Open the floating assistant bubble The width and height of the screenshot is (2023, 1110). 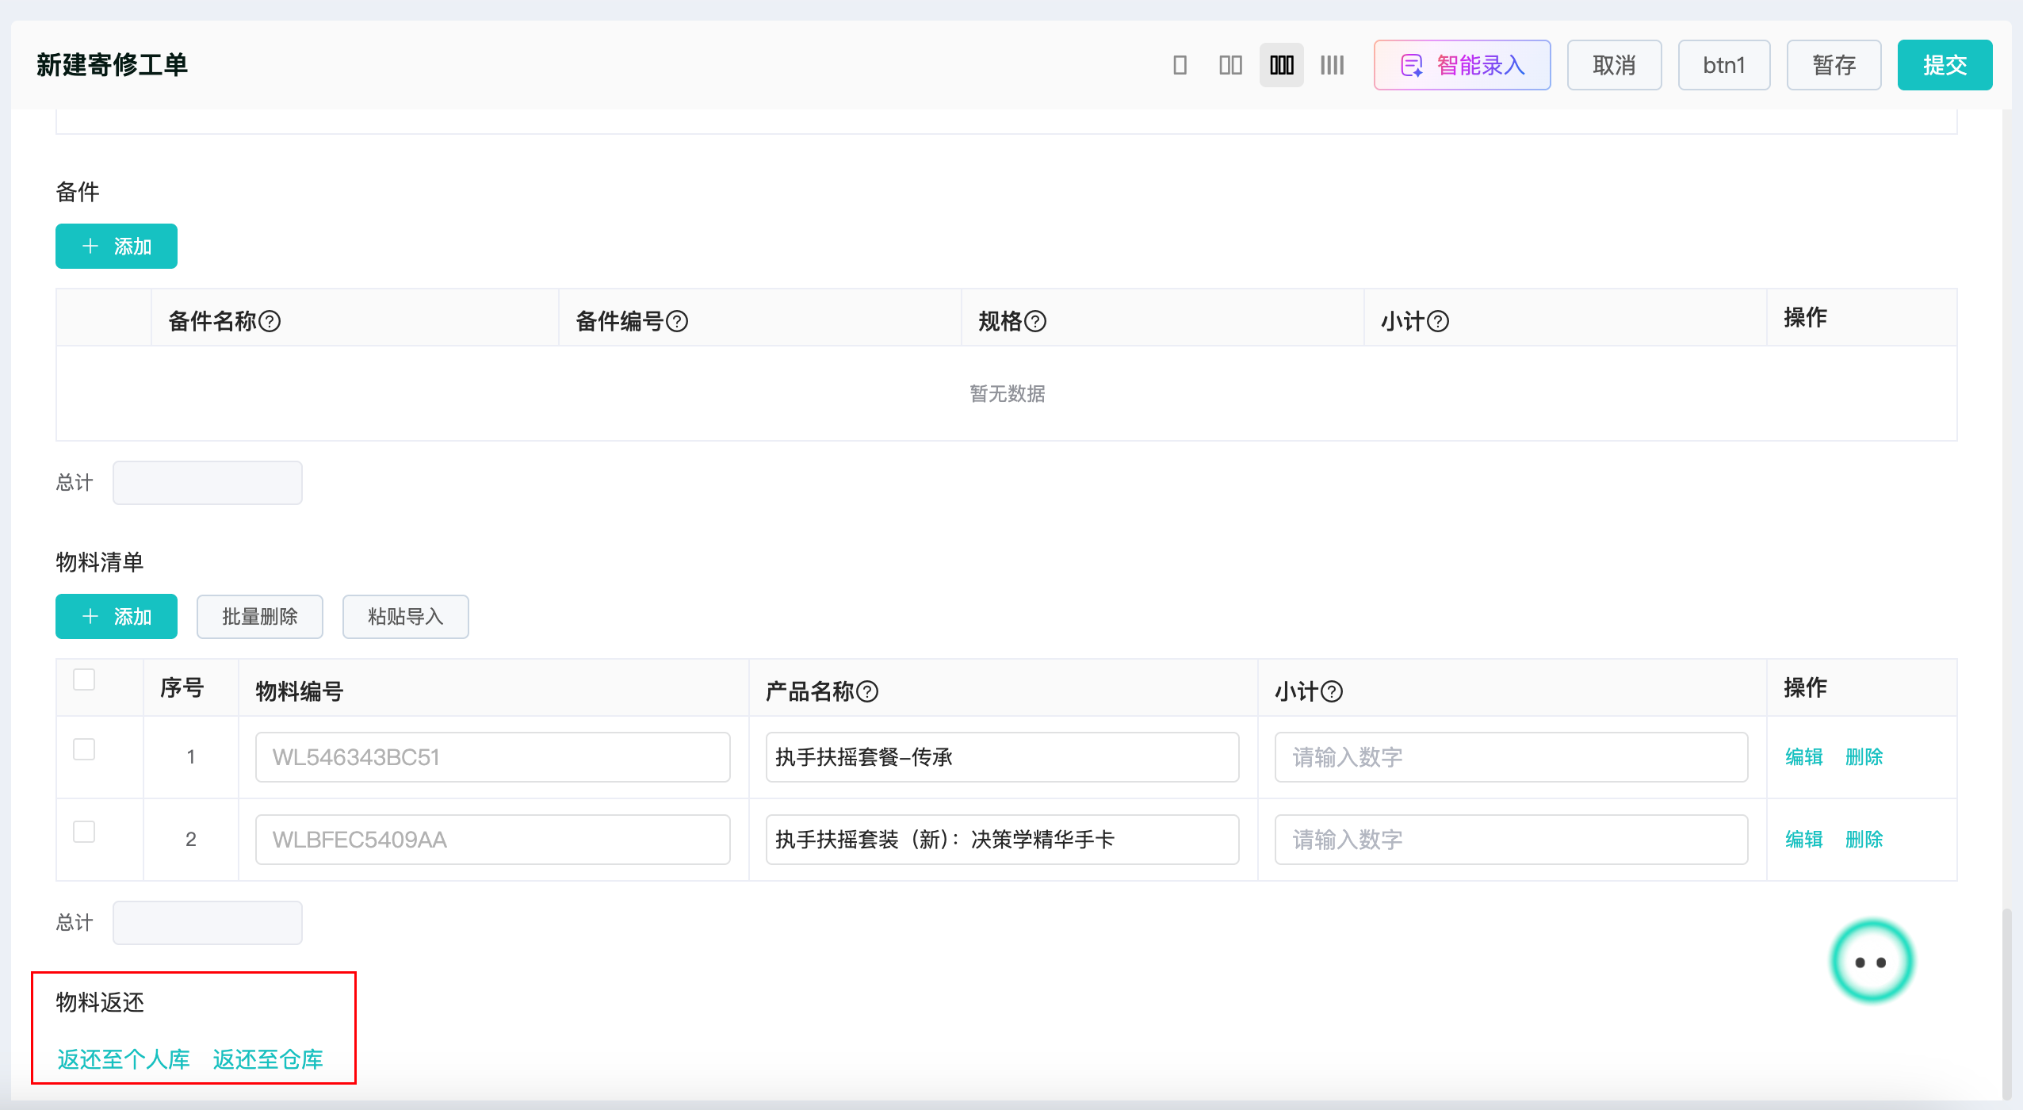point(1872,962)
